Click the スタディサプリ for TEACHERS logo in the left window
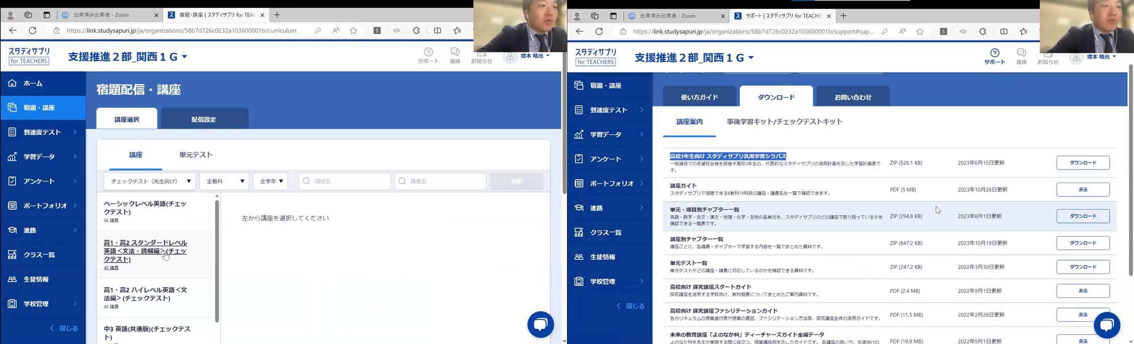 tap(30, 56)
